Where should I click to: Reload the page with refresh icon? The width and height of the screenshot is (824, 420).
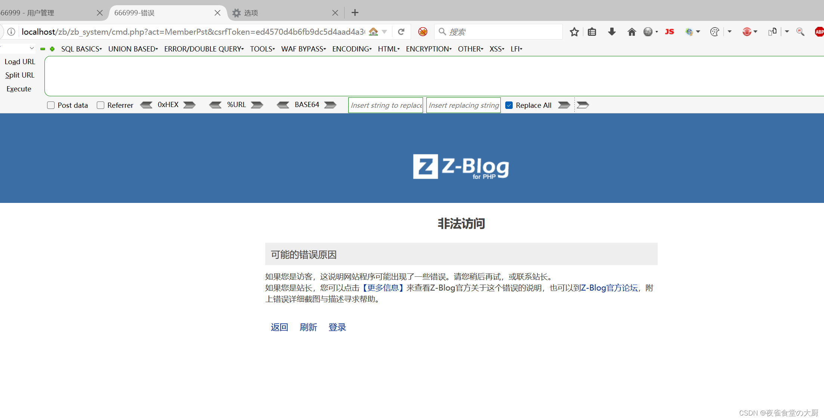click(401, 32)
